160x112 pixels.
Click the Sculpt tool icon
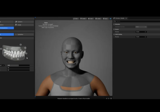tap(16, 25)
